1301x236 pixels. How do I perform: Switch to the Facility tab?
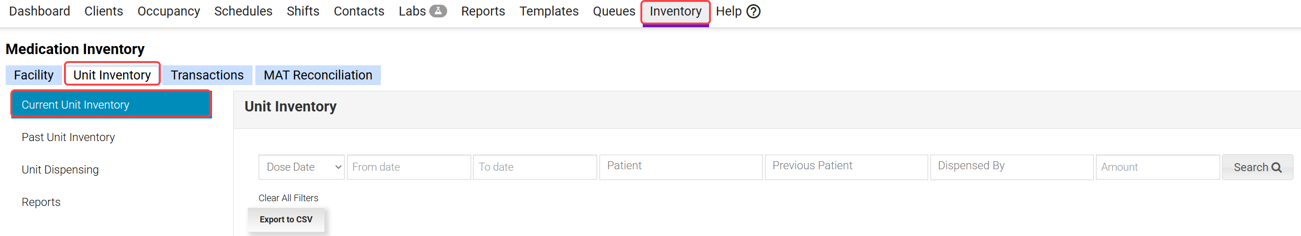tap(33, 75)
